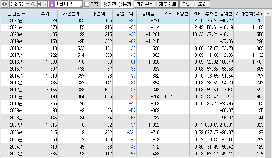Click the 영업이익 column header
Viewport: 272px width, 158px height.
pyautogui.click(x=124, y=13)
